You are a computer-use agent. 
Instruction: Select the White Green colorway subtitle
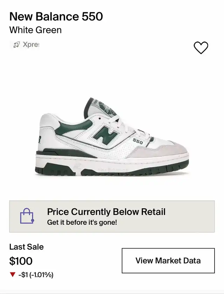(x=35, y=30)
